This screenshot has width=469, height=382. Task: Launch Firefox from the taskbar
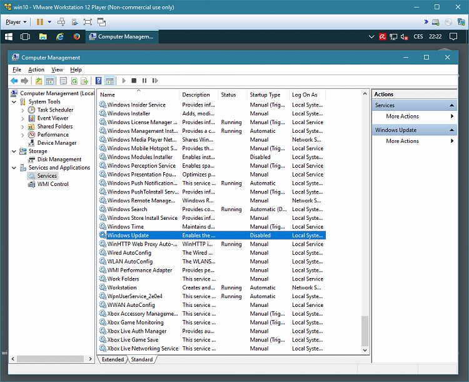click(x=77, y=36)
